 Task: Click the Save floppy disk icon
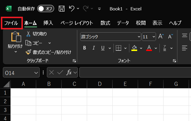pos(61,9)
